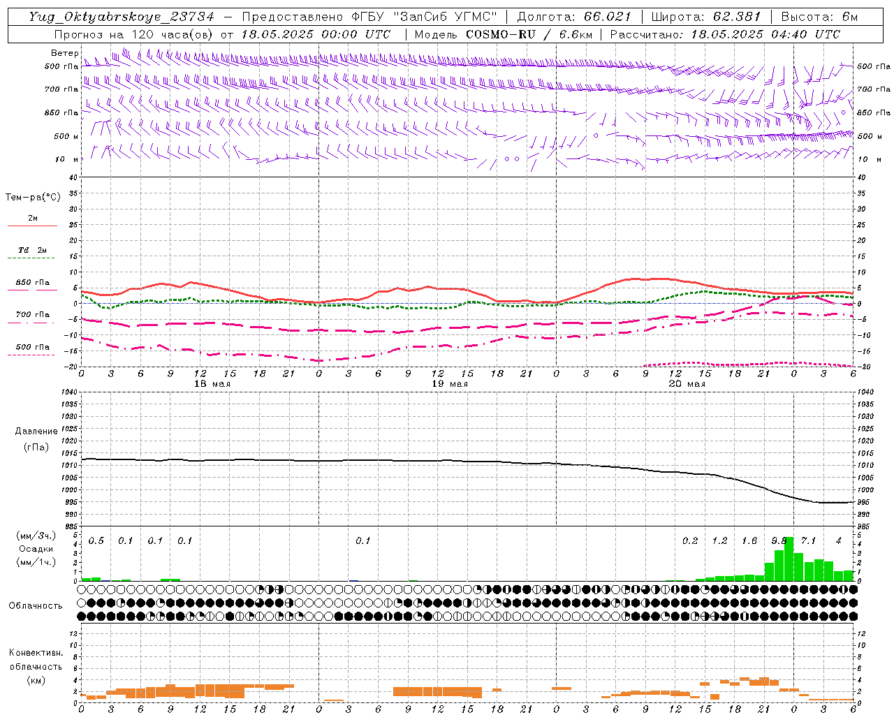Click the 19 мая date label
The height and width of the screenshot is (715, 894).
450,384
